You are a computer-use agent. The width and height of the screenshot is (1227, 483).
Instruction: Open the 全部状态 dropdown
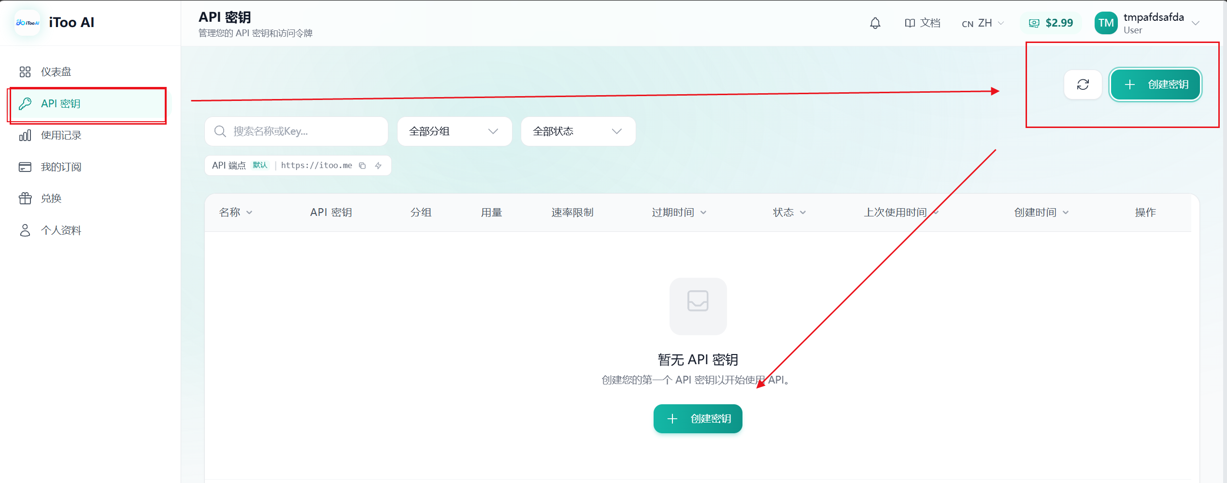(x=578, y=131)
